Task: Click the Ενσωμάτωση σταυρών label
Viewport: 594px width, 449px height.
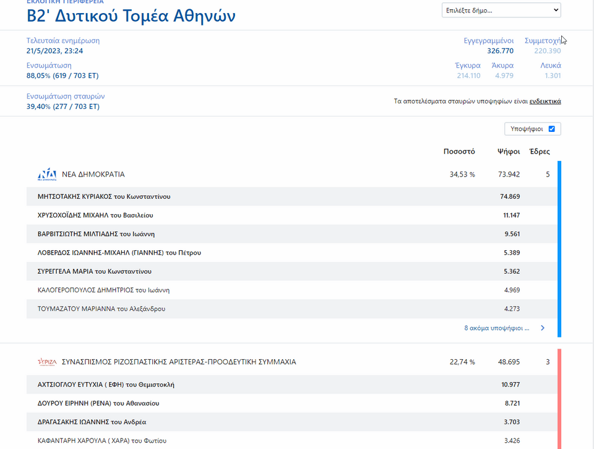Action: (66, 97)
